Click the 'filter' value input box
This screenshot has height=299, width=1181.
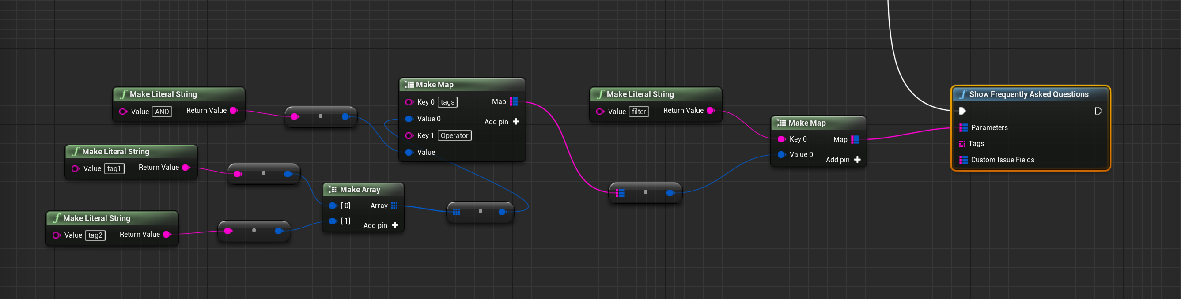click(x=638, y=112)
